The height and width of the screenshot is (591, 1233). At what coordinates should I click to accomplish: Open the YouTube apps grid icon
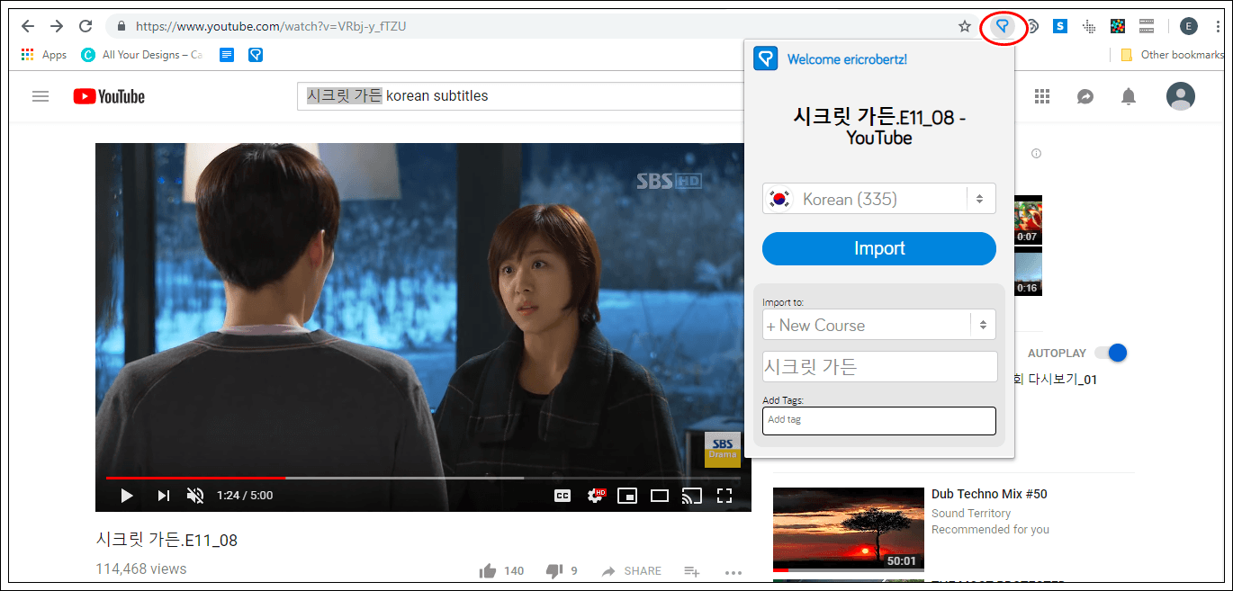point(1042,96)
